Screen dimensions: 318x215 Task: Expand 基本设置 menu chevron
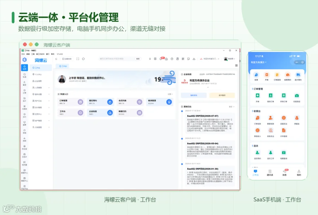coord(49,94)
